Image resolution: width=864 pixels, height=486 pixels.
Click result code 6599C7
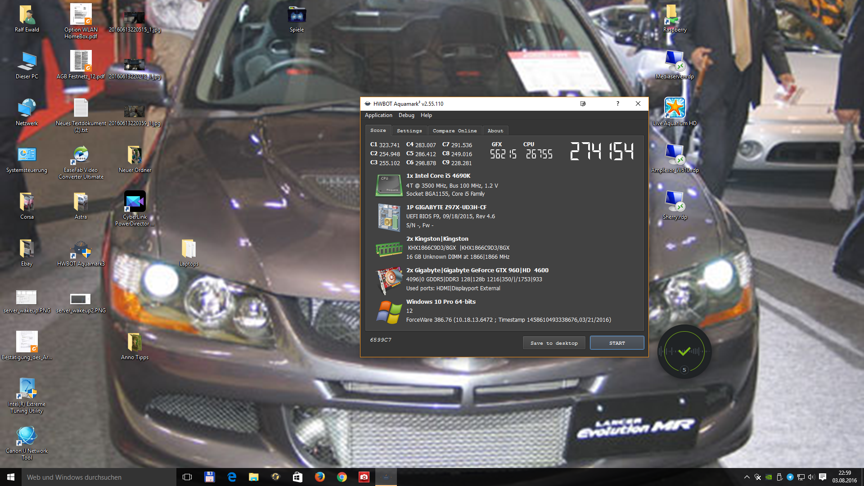pos(381,340)
